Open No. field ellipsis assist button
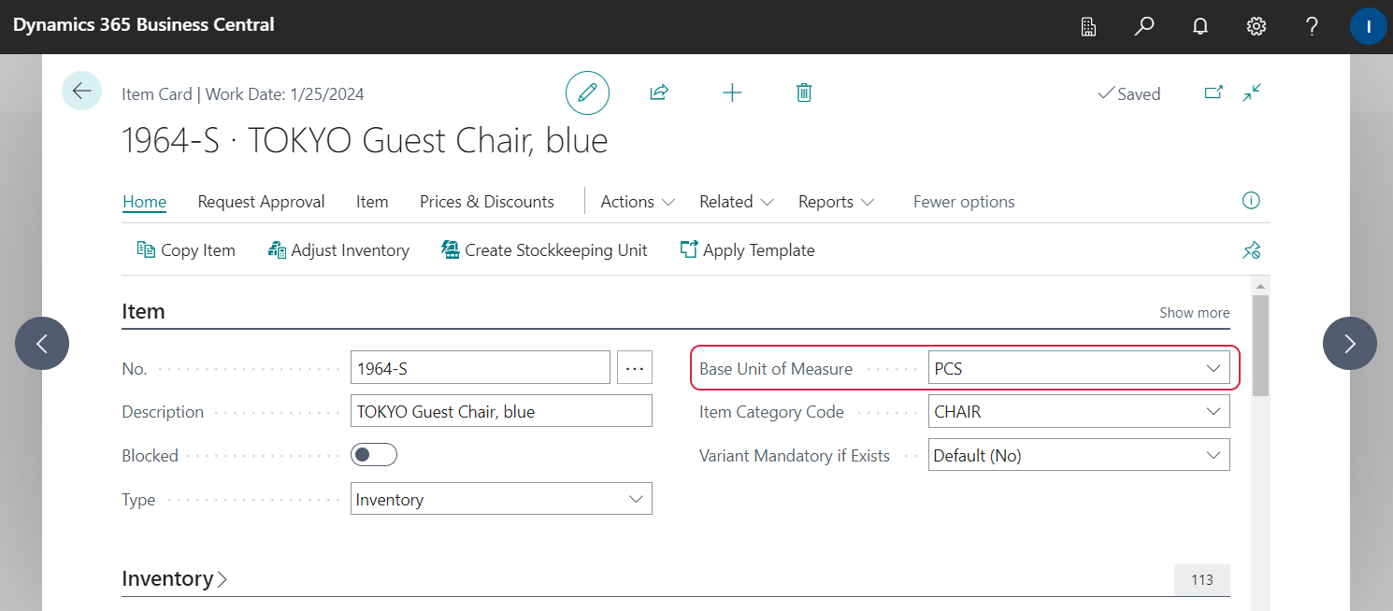 coord(635,368)
